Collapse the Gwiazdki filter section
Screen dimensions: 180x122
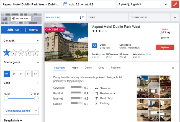[38, 41]
